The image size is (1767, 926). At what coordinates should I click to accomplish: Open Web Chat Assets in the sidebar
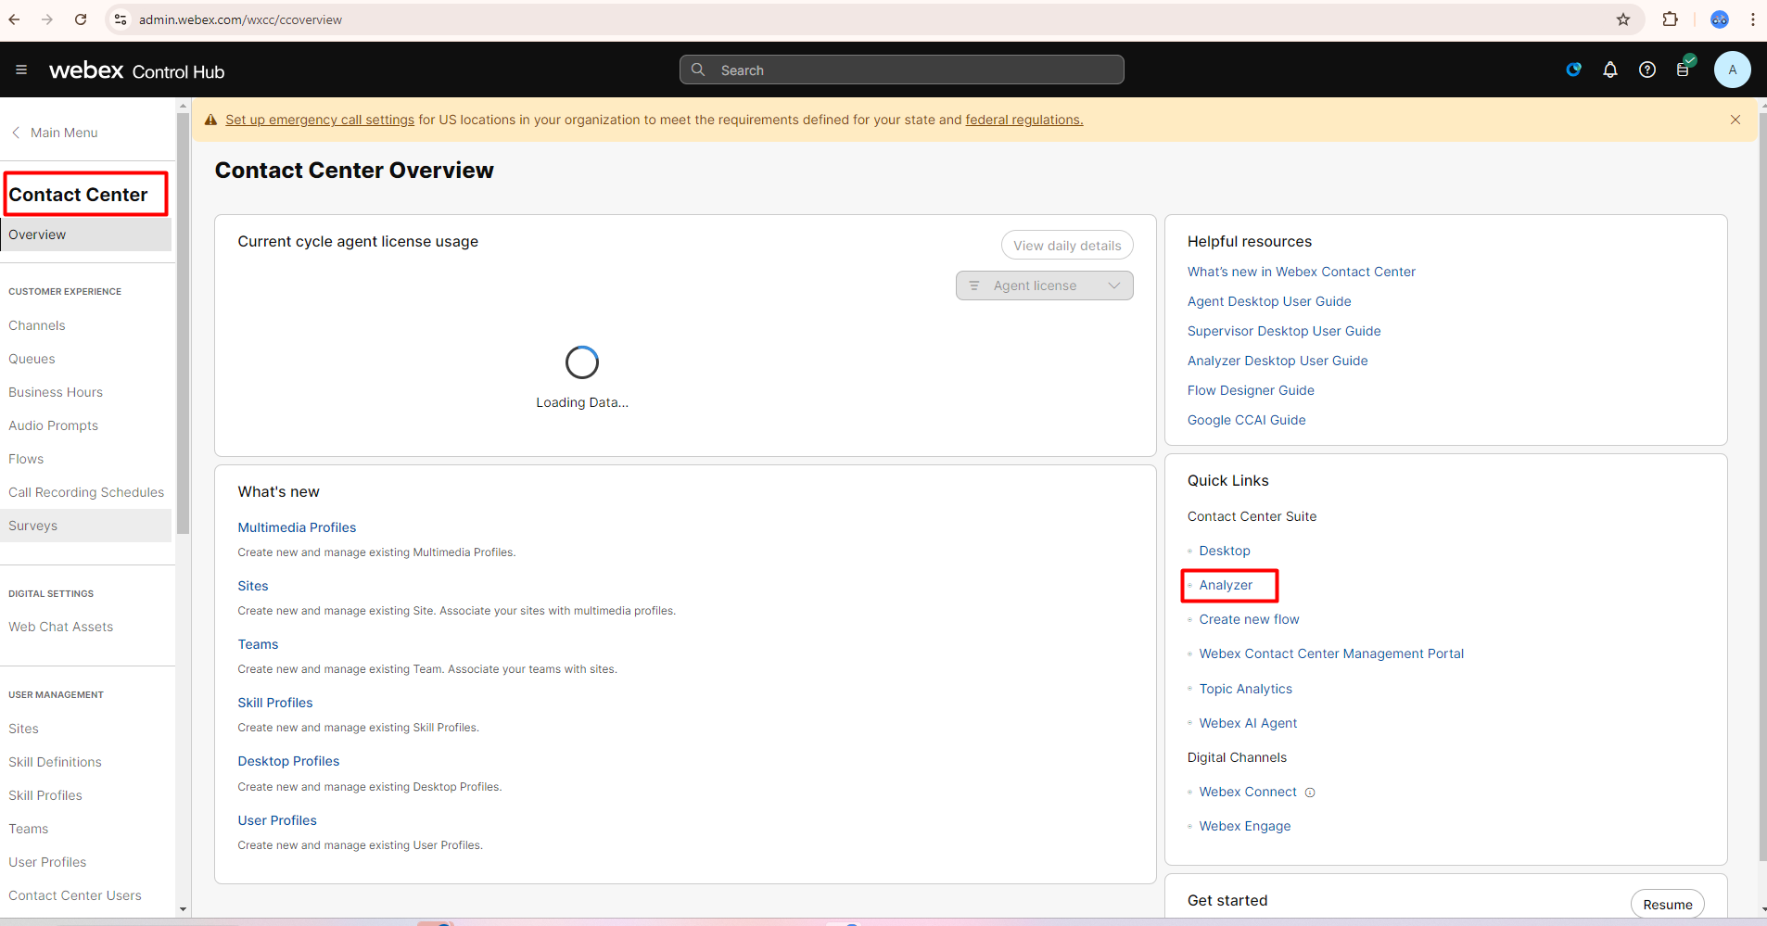point(60,627)
